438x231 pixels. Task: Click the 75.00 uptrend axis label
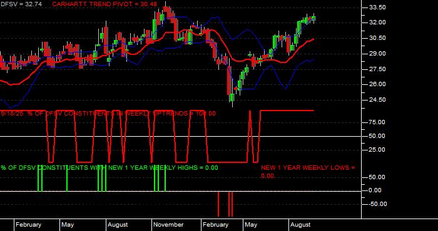[378, 122]
